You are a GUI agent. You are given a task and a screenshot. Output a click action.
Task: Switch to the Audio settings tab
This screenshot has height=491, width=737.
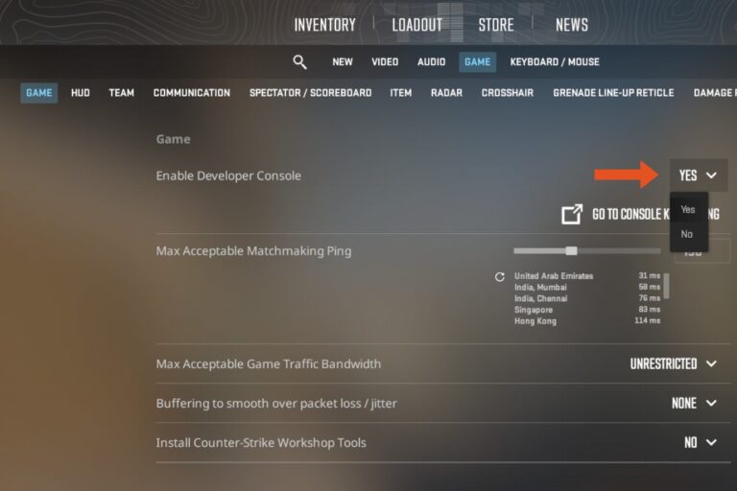pyautogui.click(x=431, y=62)
